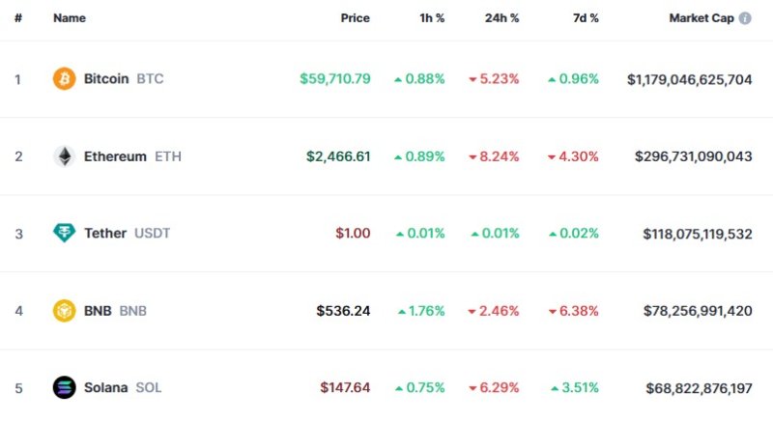The width and height of the screenshot is (773, 422).
Task: Sort by the 1h % column header
Action: (x=430, y=18)
